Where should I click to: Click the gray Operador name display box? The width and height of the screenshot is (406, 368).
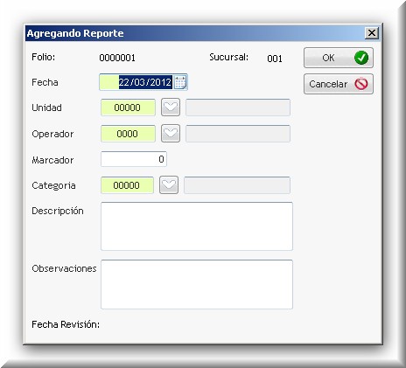click(x=238, y=134)
